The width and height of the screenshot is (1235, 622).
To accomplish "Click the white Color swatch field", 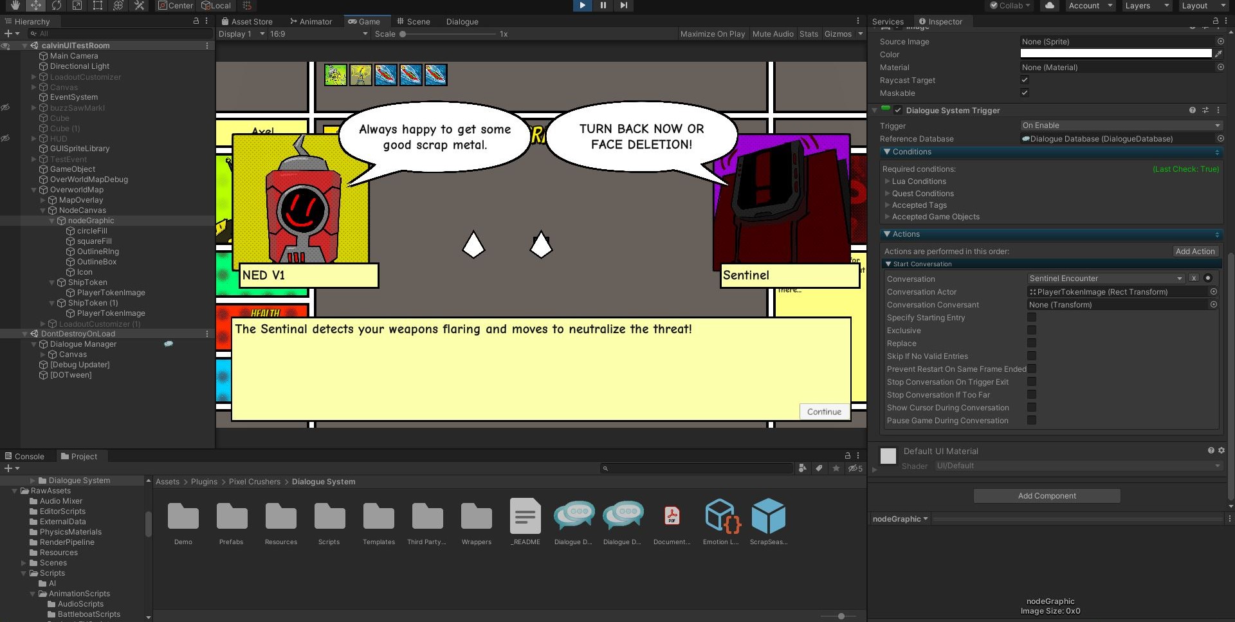I will (x=1116, y=55).
